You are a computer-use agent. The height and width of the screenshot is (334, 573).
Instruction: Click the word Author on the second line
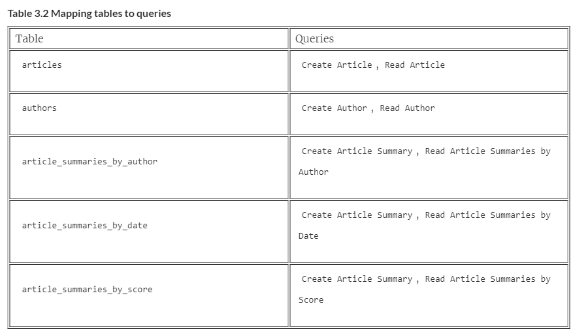pos(314,172)
